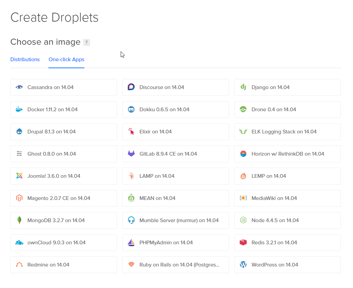Image resolution: width=353 pixels, height=288 pixels.
Task: Click the Drupal droplet icon
Action: [x=19, y=131]
